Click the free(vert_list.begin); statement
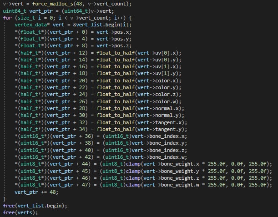This screenshot has height=217, width=278. point(35,206)
